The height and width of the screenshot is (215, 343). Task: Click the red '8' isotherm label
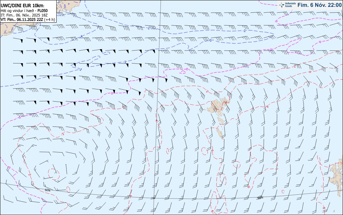click(x=324, y=208)
